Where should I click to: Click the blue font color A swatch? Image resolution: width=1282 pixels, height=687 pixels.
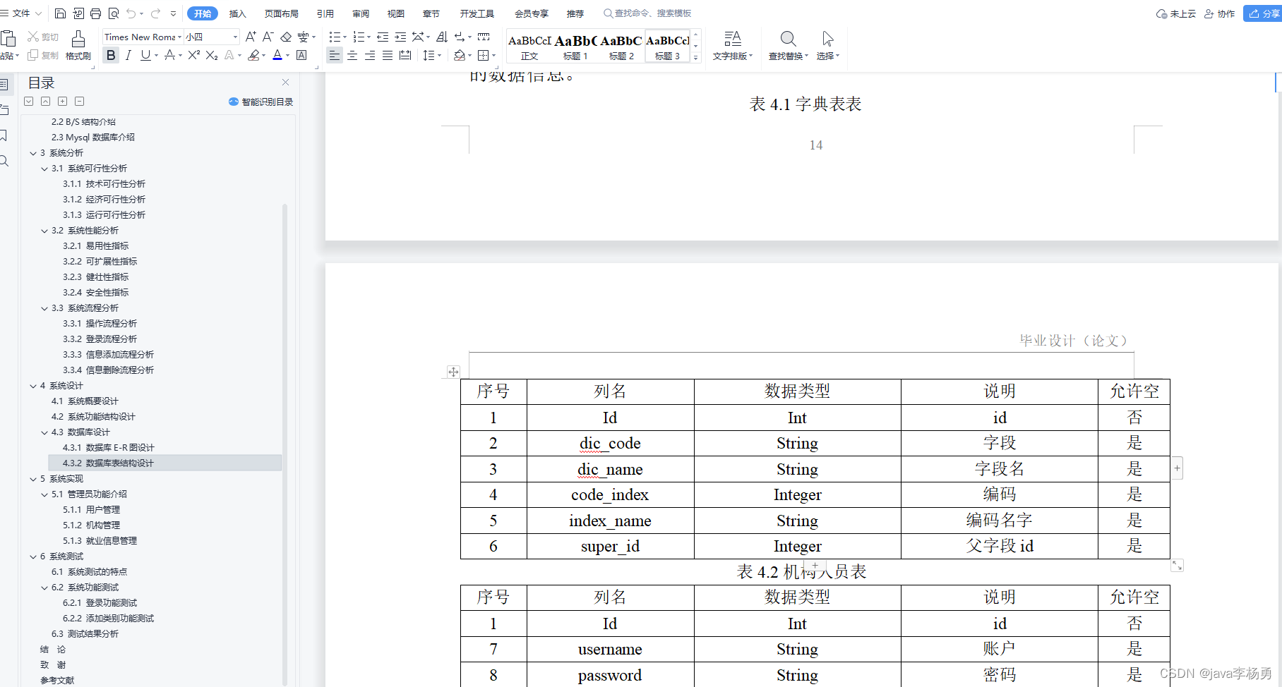[x=277, y=55]
